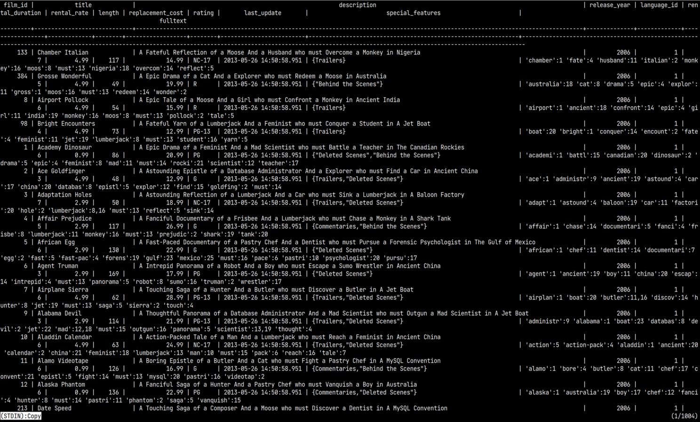This screenshot has width=700, height=422.
Task: Select the title Alaska Phantom
Action: pyautogui.click(x=61, y=384)
